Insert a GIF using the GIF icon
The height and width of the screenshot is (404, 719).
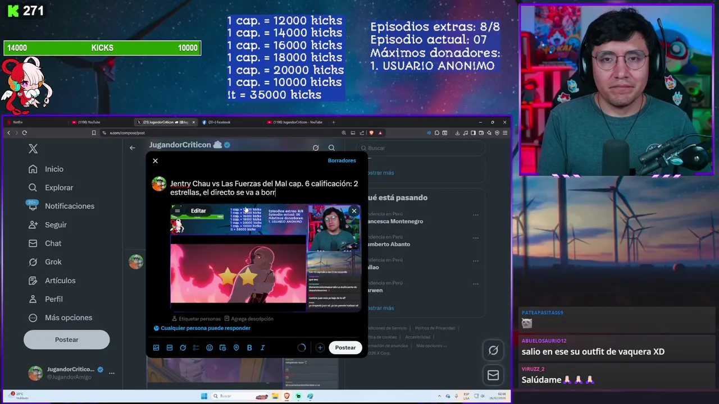(x=170, y=348)
